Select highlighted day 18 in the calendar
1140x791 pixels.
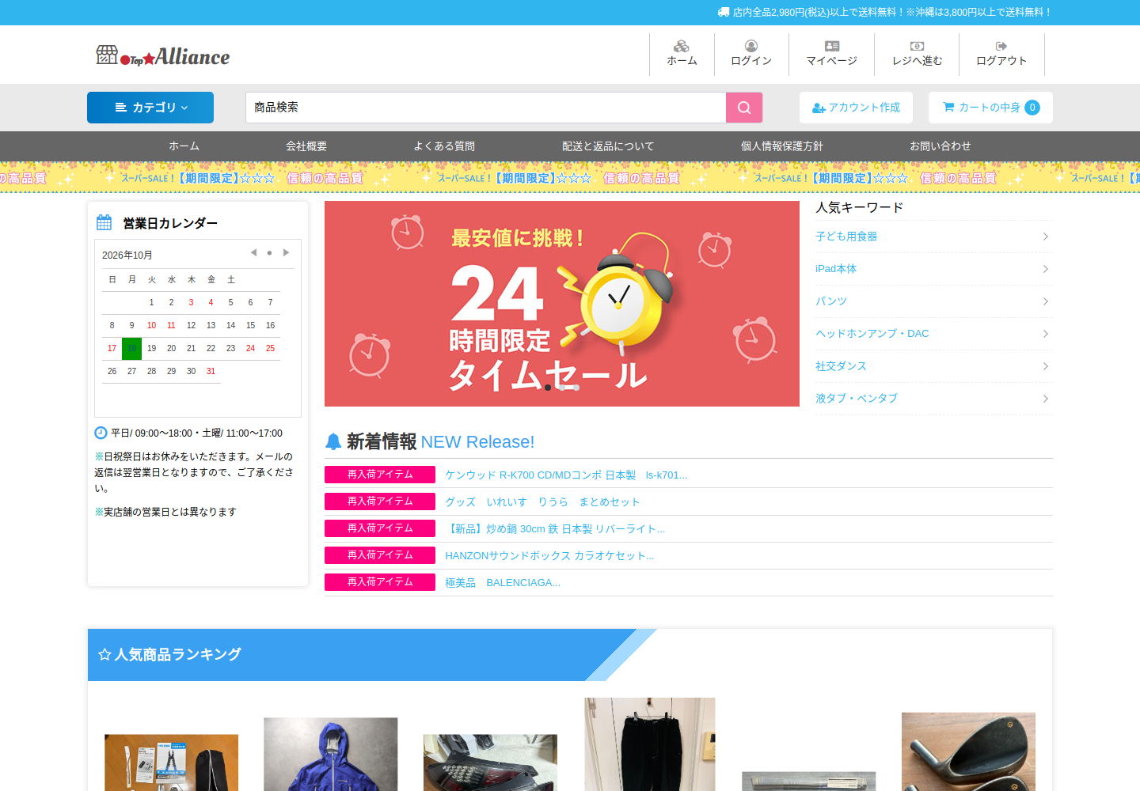pos(131,349)
